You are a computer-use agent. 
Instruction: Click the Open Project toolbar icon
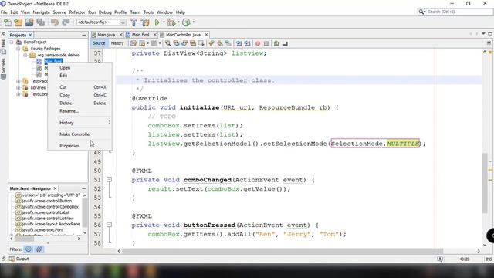(29, 22)
